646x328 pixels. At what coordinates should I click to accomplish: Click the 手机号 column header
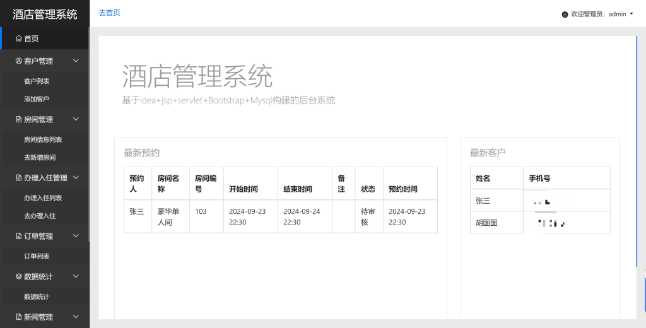pos(567,179)
